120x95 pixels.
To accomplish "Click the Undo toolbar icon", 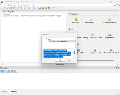I will tap(18, 8).
